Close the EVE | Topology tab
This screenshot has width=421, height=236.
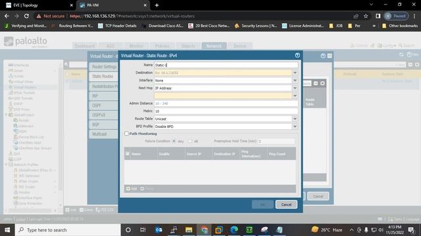point(71,5)
